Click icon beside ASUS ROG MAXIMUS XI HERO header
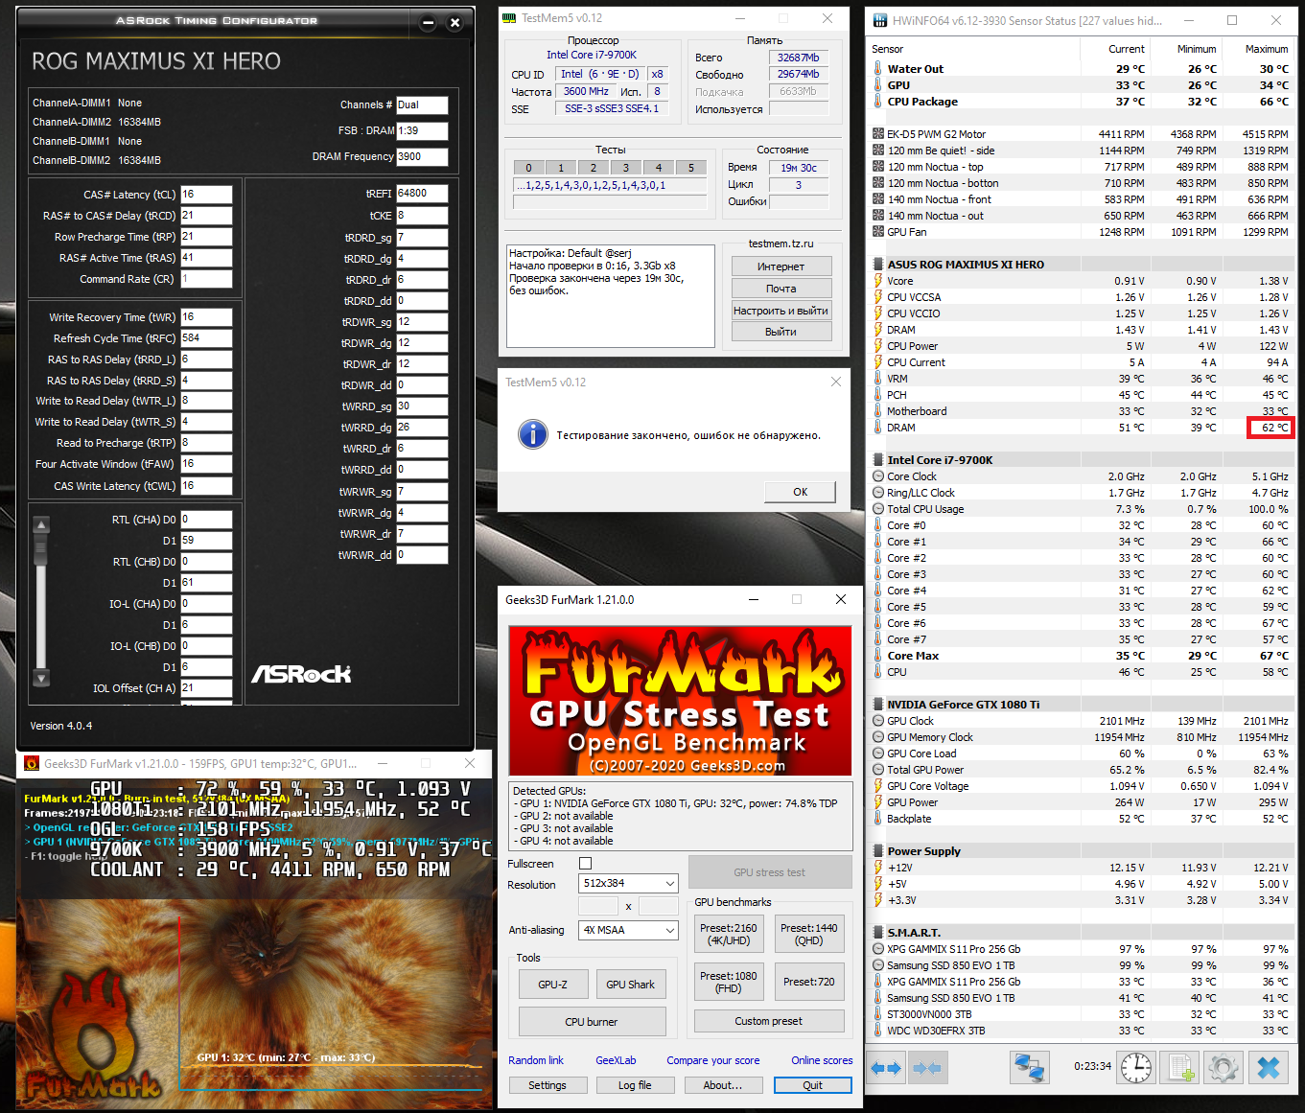 coord(878,265)
